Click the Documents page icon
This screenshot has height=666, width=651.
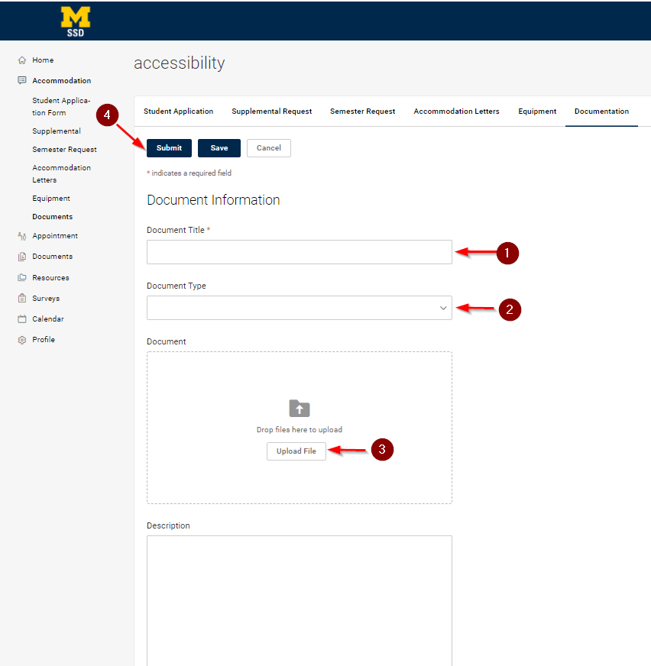23,256
